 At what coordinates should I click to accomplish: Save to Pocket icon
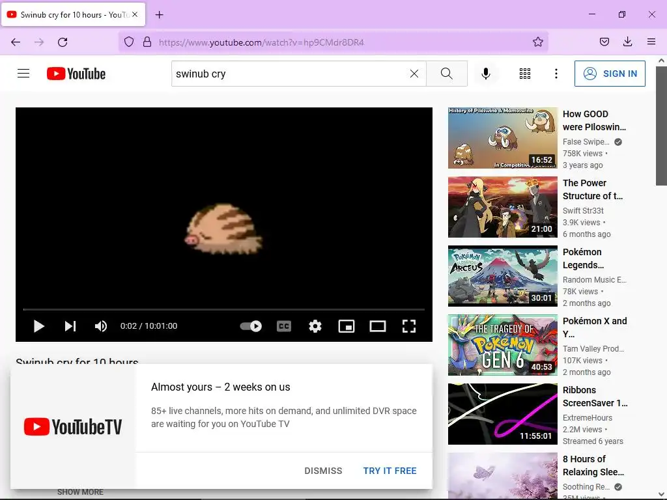click(x=604, y=42)
